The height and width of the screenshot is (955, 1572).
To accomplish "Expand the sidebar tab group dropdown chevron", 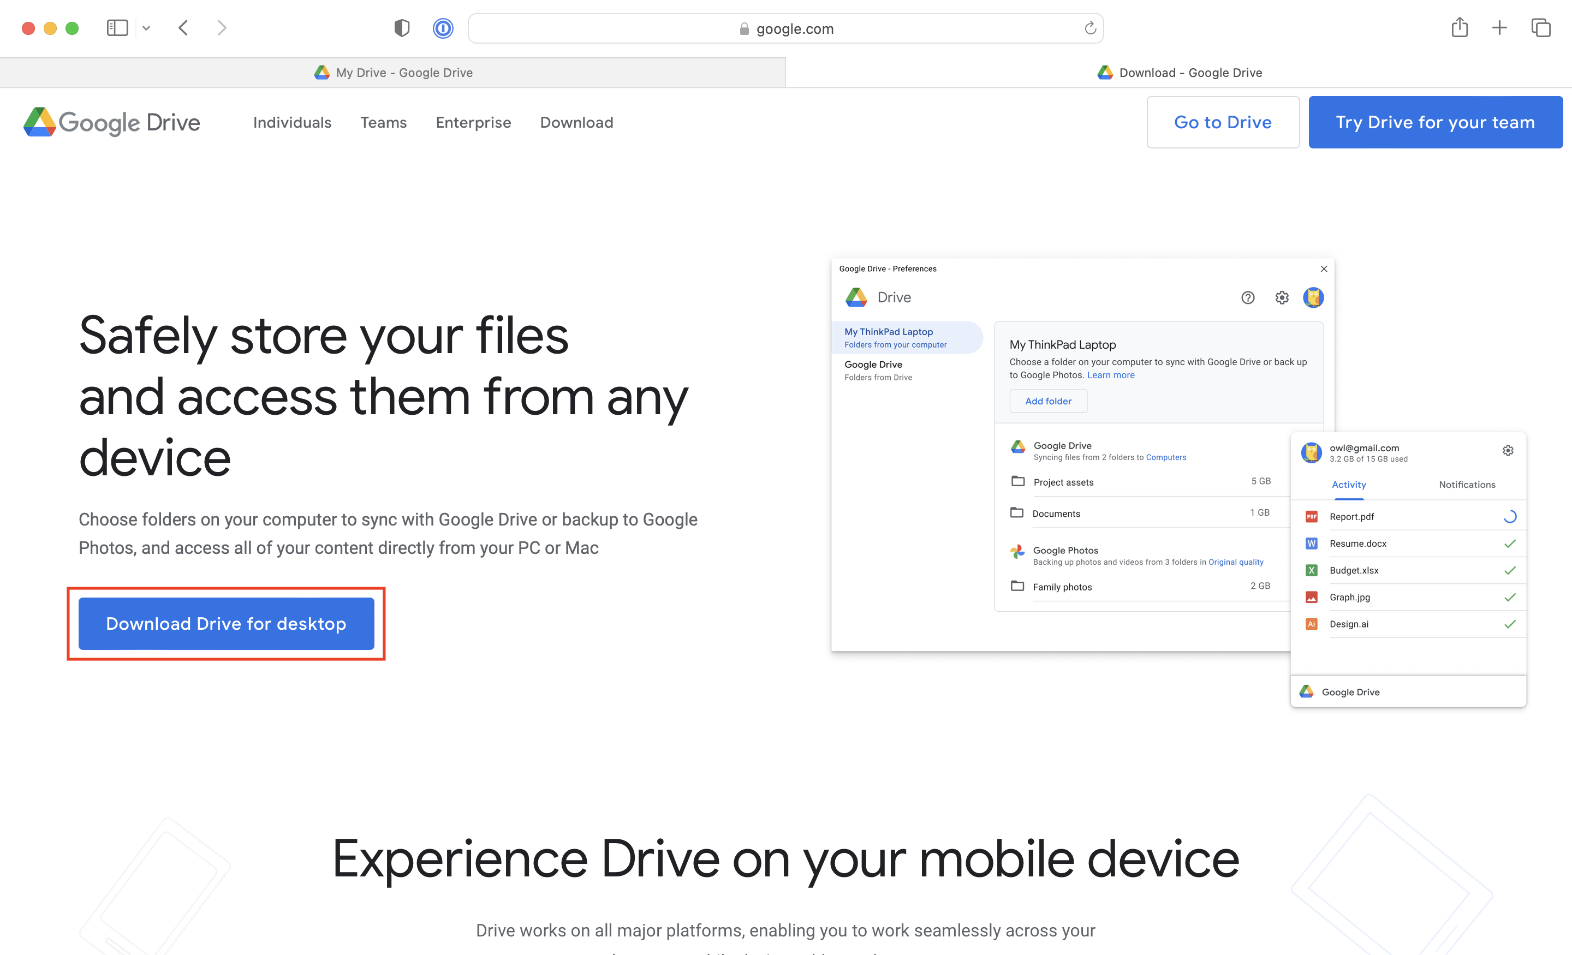I will (146, 28).
